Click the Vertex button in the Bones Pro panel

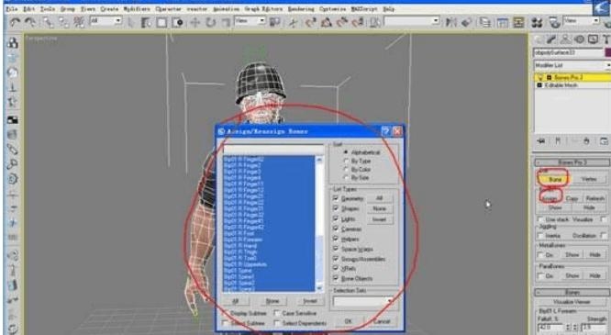pos(589,179)
